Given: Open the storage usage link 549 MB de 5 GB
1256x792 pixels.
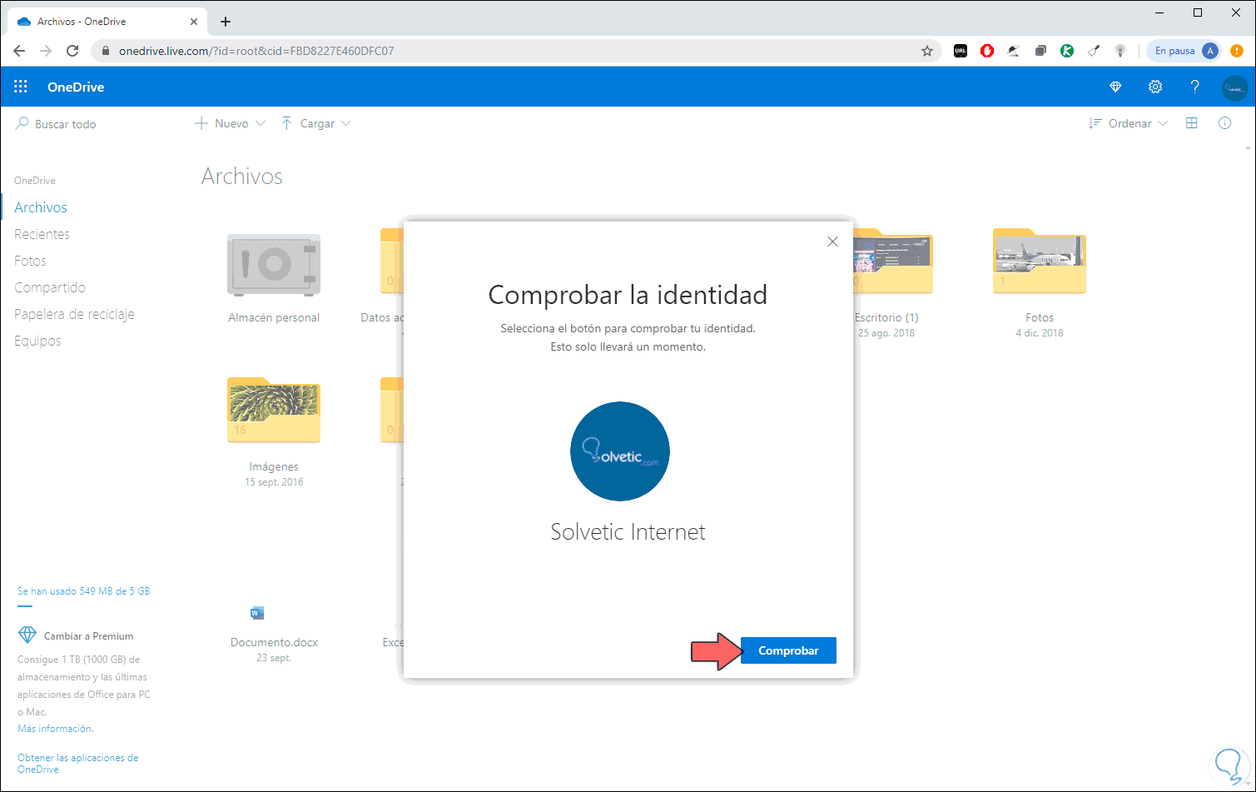Looking at the screenshot, I should click(83, 591).
